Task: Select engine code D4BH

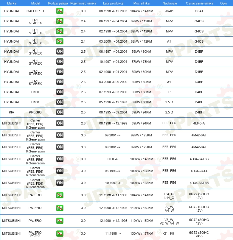Action: coord(199,112)
